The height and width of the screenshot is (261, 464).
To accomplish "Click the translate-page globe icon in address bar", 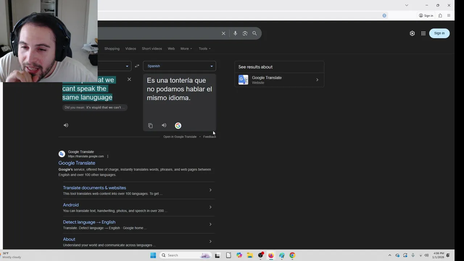I will 384,16.
